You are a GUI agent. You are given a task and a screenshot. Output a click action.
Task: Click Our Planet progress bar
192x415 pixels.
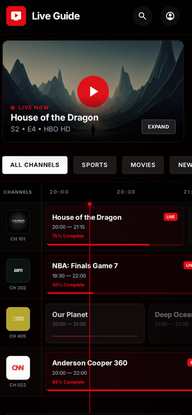coord(95,336)
